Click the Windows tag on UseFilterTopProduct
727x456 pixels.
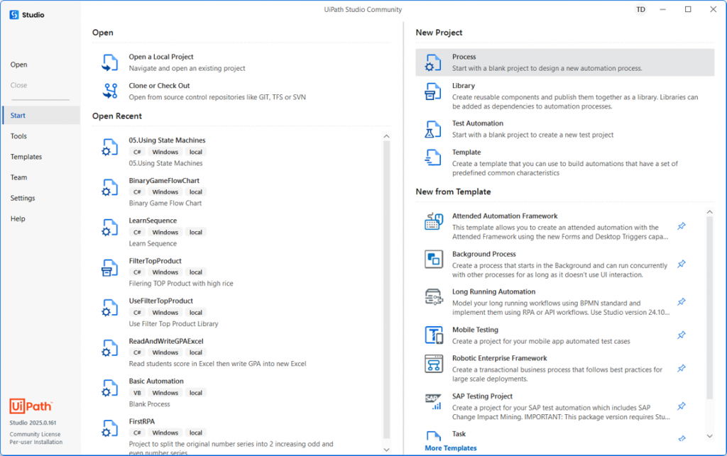tap(165, 313)
